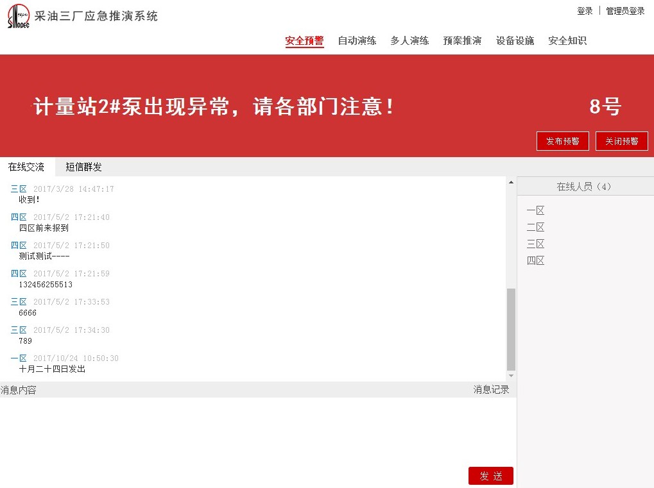Open 消息记录 message history
The width and height of the screenshot is (654, 488).
[491, 390]
